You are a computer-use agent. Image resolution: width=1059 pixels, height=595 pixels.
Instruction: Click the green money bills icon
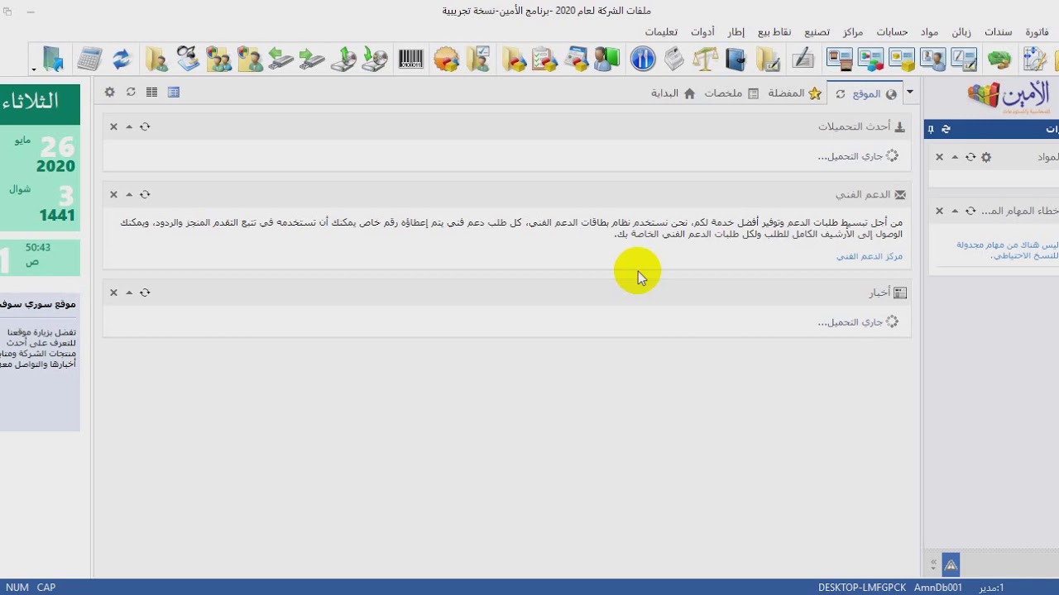[999, 59]
